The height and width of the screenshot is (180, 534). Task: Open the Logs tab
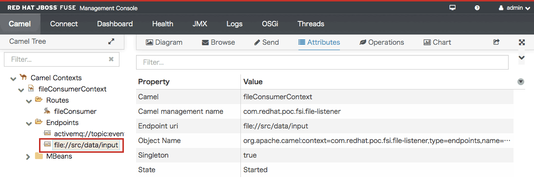coord(234,24)
